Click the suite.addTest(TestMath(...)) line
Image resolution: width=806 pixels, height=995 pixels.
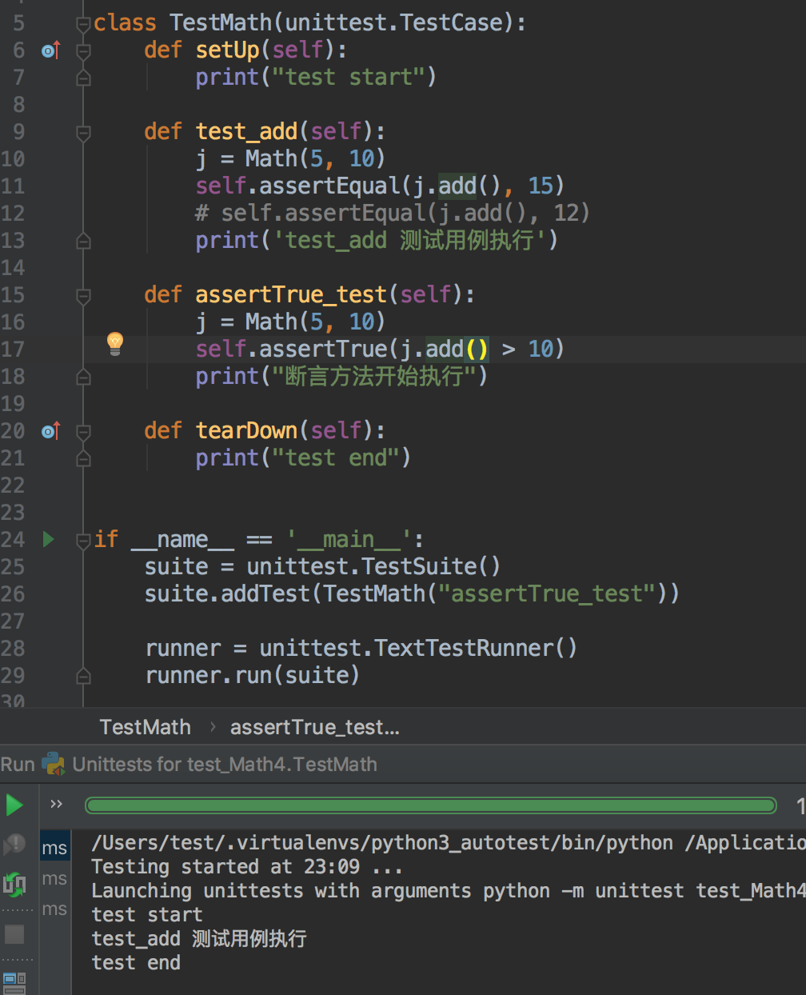point(412,593)
